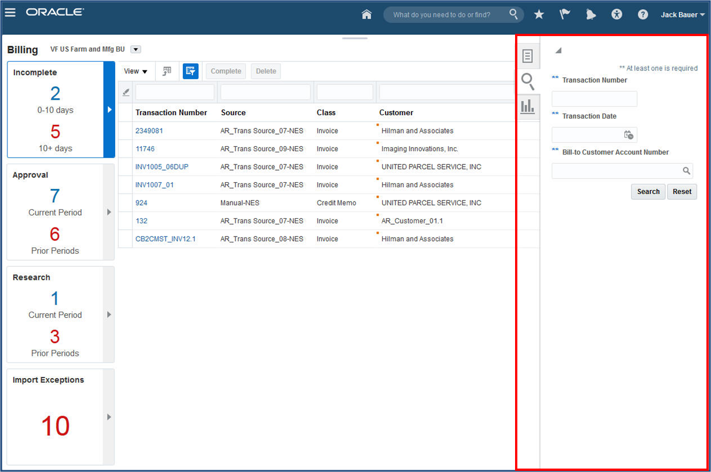Screen dimensions: 711x472
Task: Open transaction link INV1005_06DUP
Action: point(162,167)
